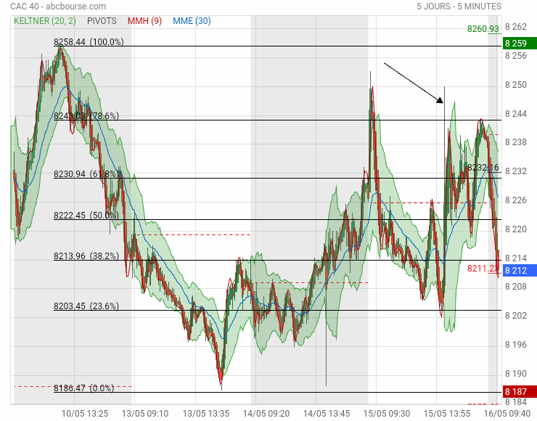Click the 8 226 axis value
The image size is (537, 421).
tap(516, 200)
